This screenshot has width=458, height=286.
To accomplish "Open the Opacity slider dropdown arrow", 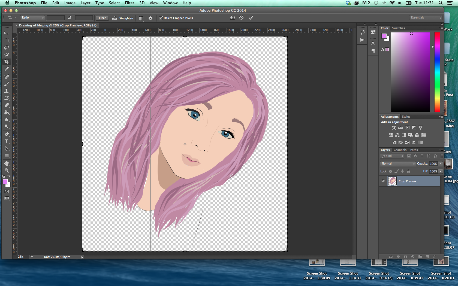I will pyautogui.click(x=441, y=164).
